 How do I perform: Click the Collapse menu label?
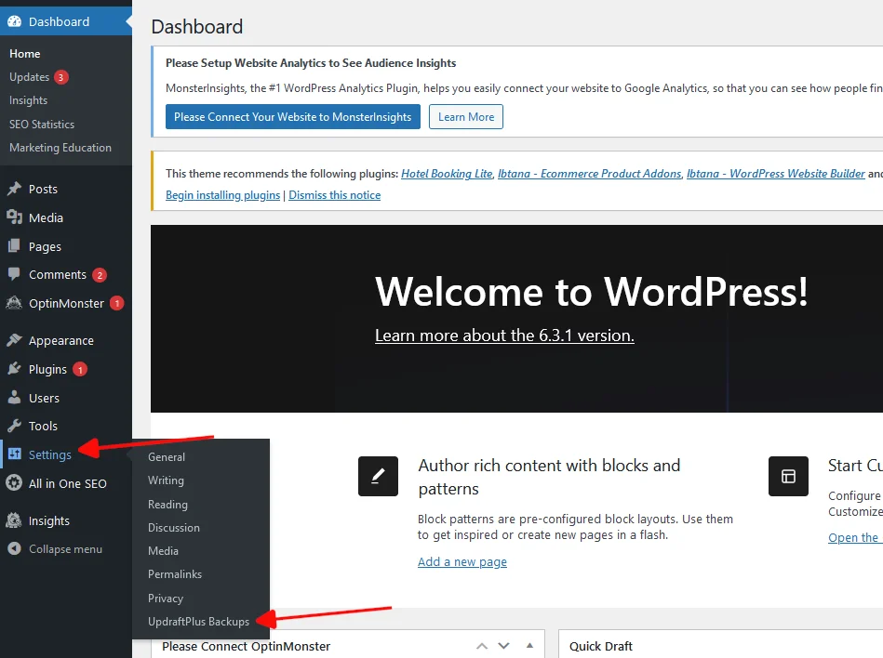tap(65, 549)
